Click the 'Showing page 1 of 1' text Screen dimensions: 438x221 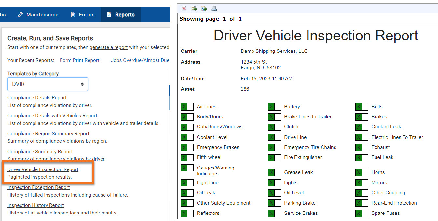(211, 19)
